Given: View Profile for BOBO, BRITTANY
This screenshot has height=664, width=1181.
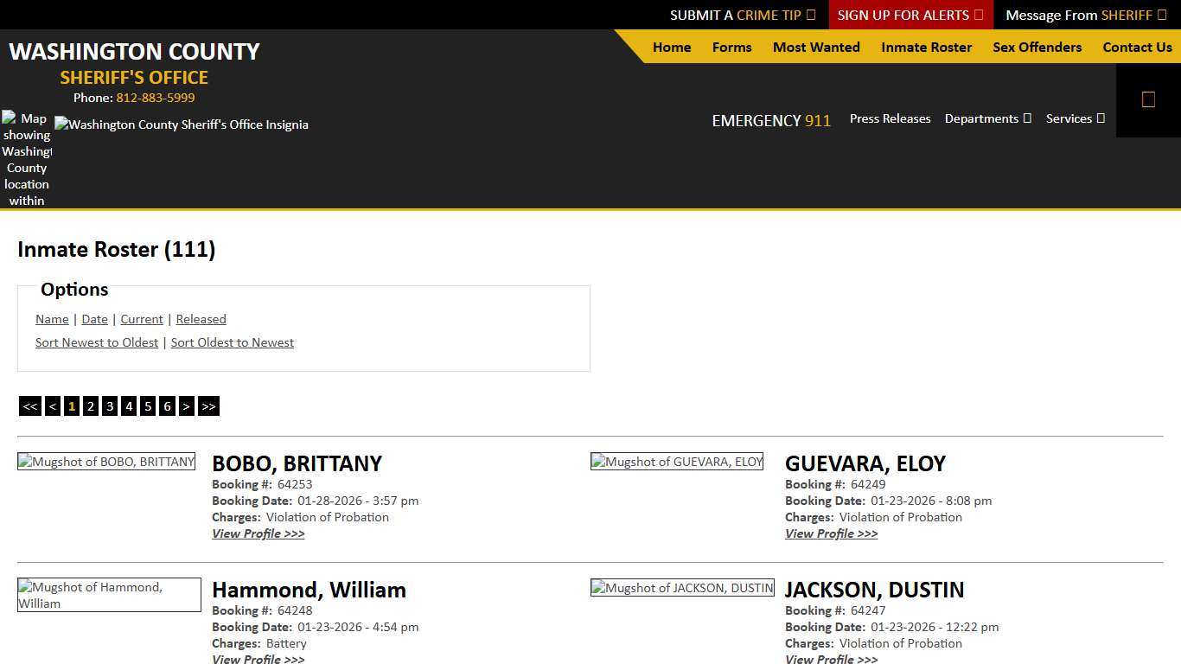Looking at the screenshot, I should click(x=258, y=533).
